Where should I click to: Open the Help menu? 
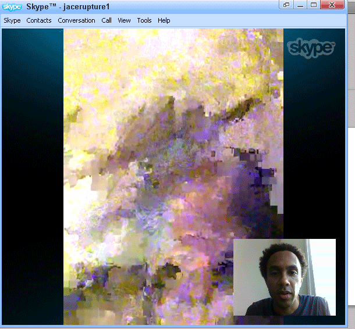pos(164,20)
